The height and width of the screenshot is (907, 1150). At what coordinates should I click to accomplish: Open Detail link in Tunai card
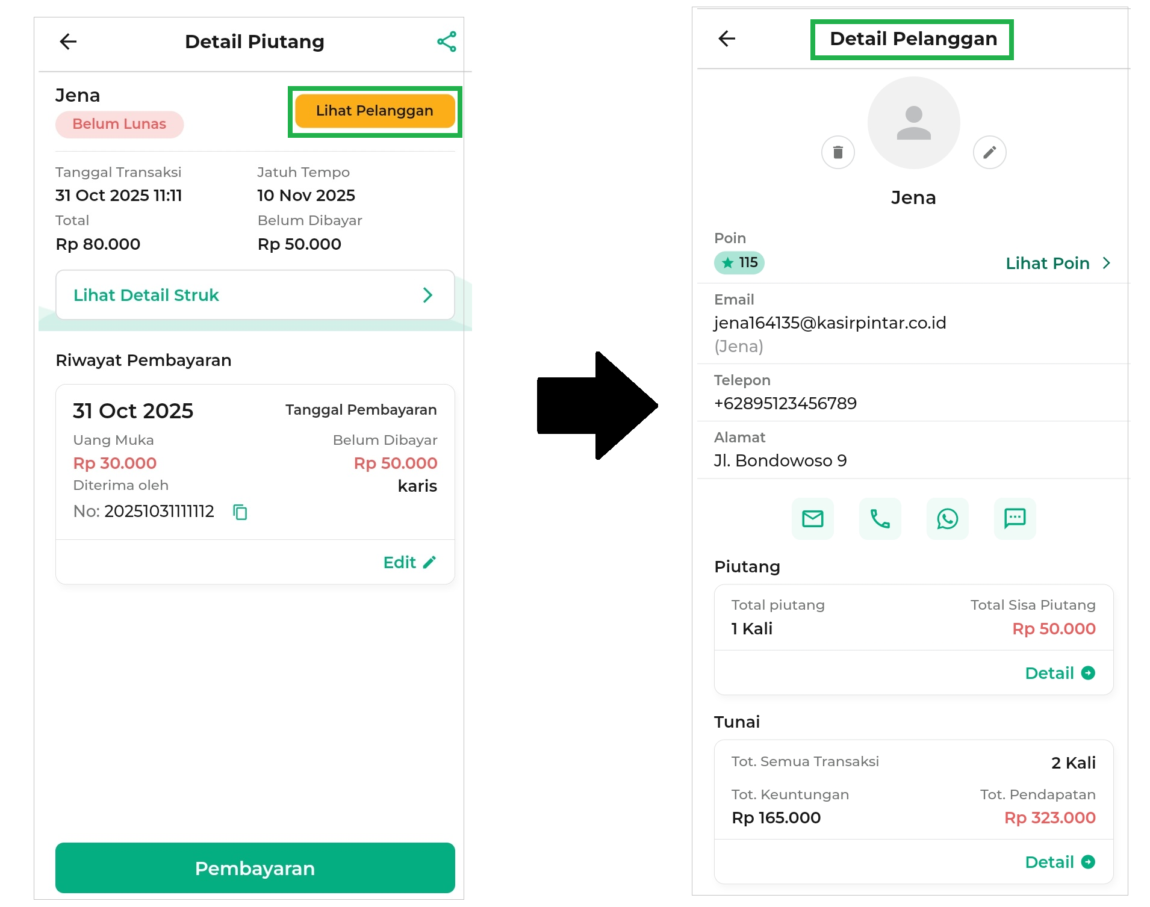click(1060, 862)
